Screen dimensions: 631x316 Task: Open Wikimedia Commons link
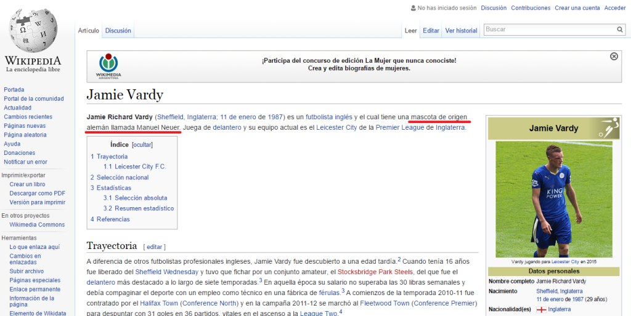(37, 224)
